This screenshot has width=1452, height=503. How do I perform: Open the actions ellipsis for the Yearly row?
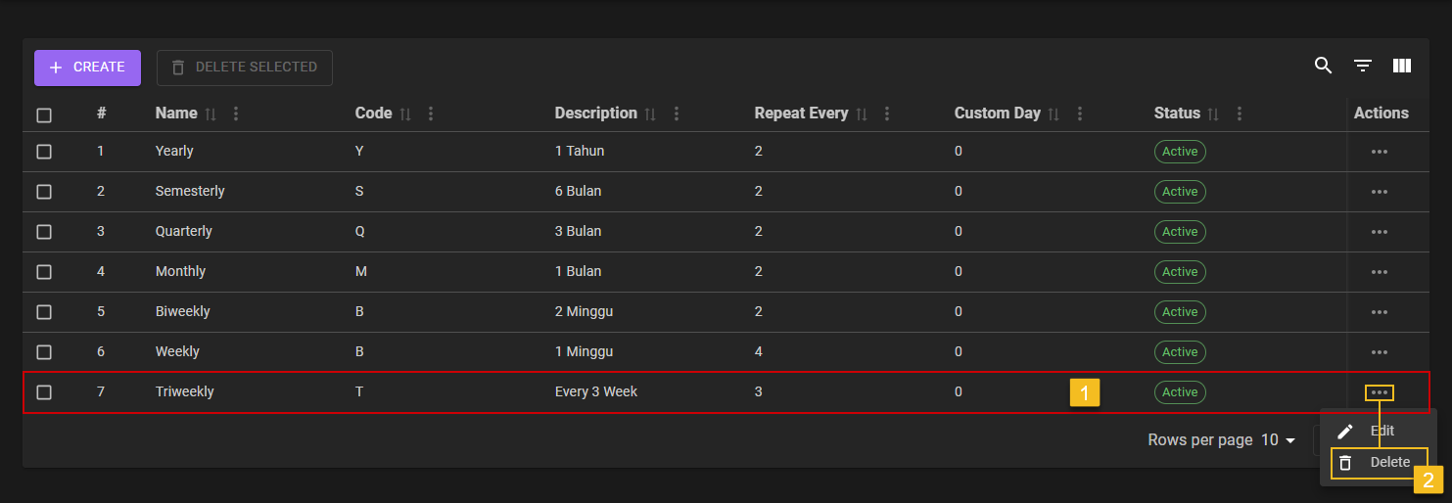point(1380,152)
